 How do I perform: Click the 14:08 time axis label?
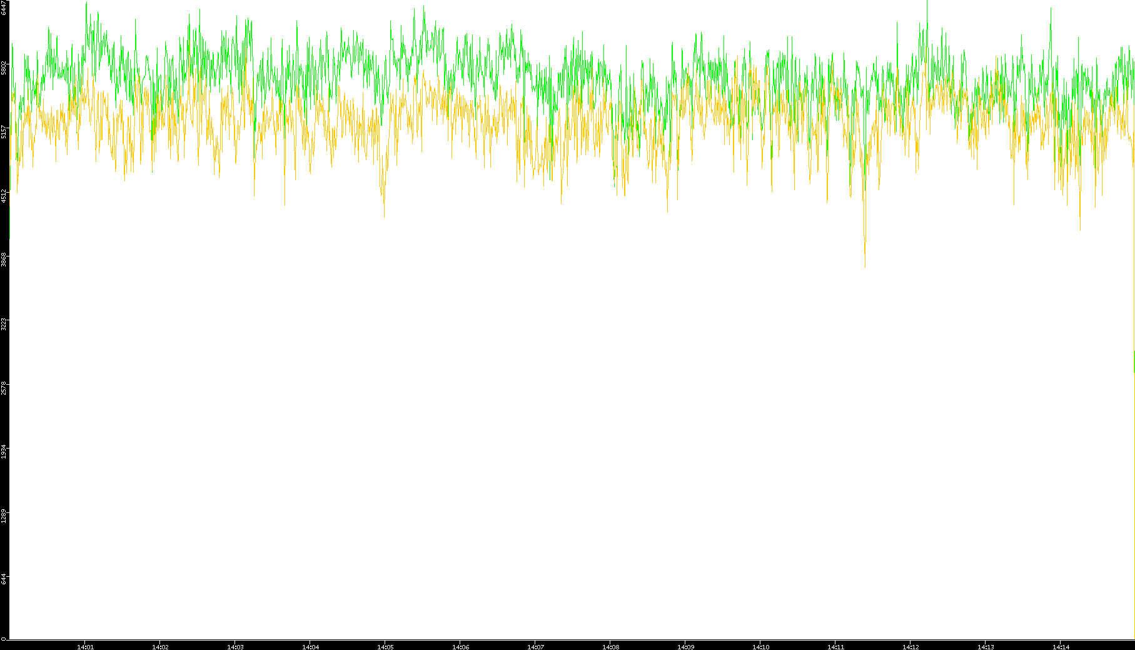[610, 647]
